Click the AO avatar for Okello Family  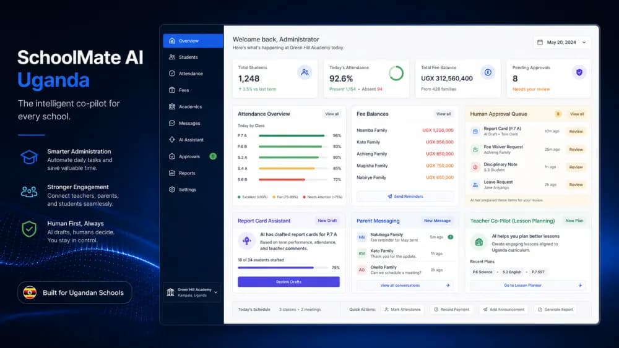[x=361, y=270]
